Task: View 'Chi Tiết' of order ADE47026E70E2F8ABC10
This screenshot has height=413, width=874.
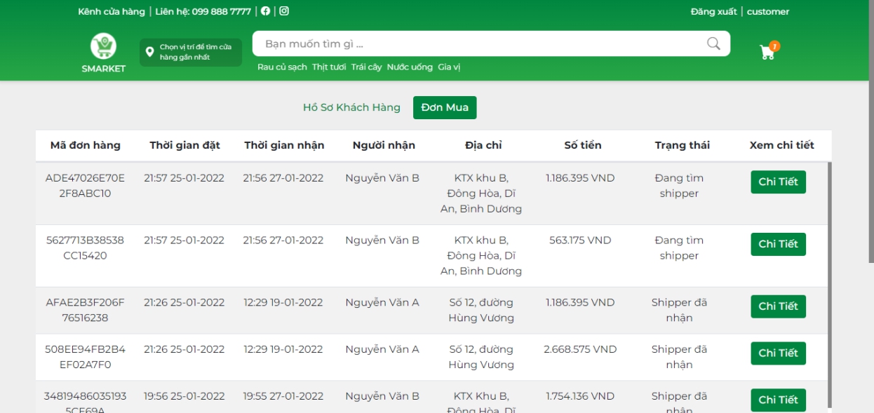Action: (x=778, y=181)
